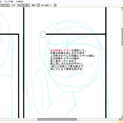
Task: Select the 通常 drawing mode button
Action: 33,5
